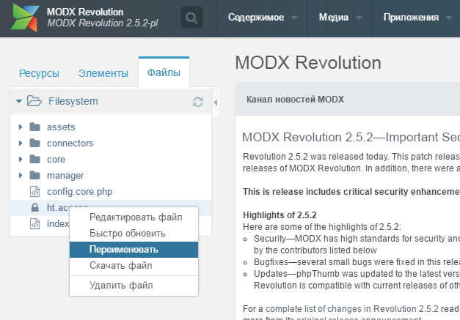Click the MODX Revolution 2.5.2-pl title
460x320 pixels.
(103, 23)
